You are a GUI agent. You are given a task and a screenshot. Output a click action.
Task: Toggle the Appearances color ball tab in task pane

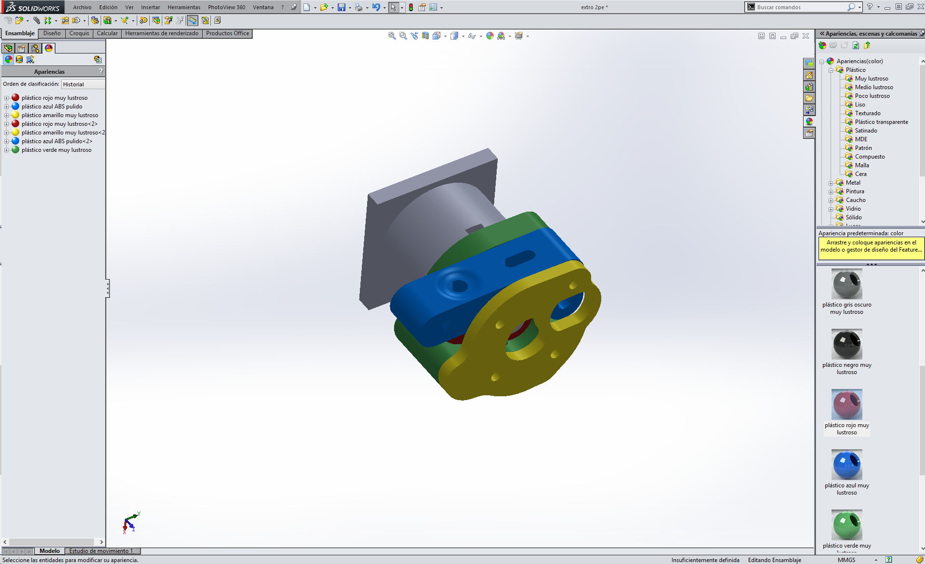coord(809,121)
